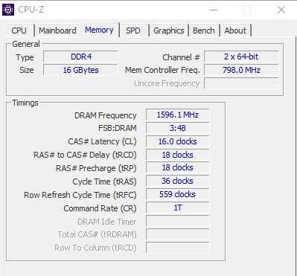Image resolution: width=297 pixels, height=276 pixels.
Task: Click the FSB:DRAM label
Action: (x=118, y=128)
